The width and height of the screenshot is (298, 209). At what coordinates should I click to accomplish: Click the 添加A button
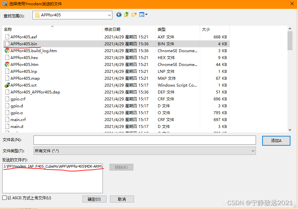(x=276, y=140)
